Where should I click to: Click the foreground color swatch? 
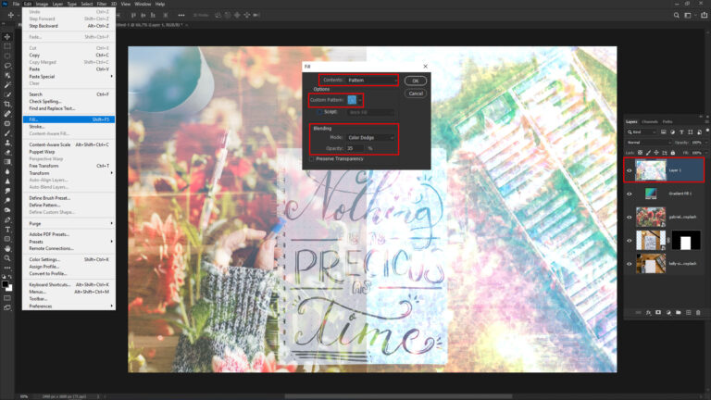(5, 284)
